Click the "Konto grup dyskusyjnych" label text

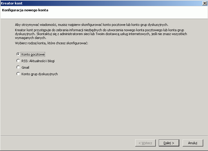(x=40, y=74)
